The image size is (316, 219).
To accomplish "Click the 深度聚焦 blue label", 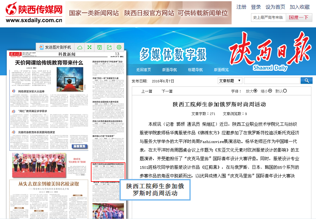I will 79,146.
